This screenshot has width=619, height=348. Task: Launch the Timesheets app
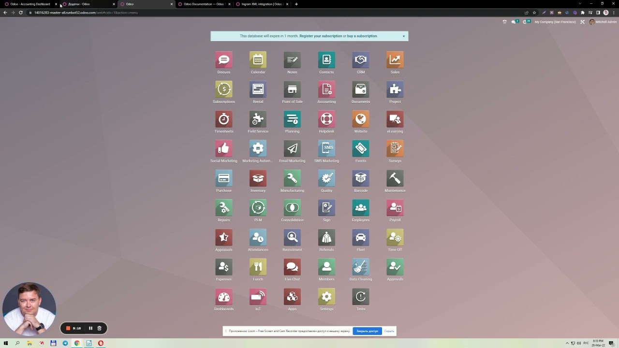224,119
